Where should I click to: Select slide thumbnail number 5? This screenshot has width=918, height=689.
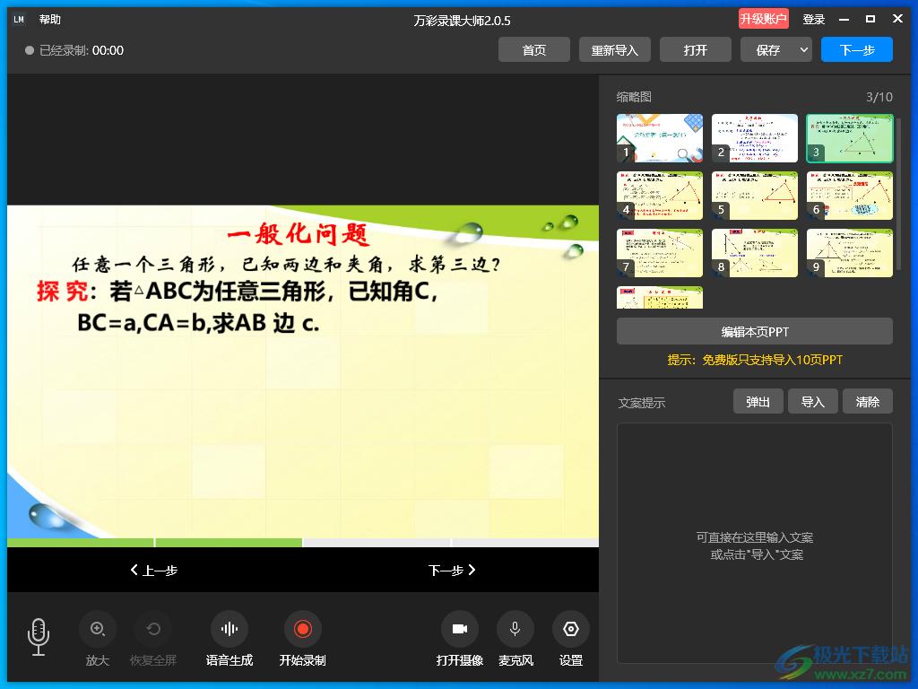(x=755, y=196)
